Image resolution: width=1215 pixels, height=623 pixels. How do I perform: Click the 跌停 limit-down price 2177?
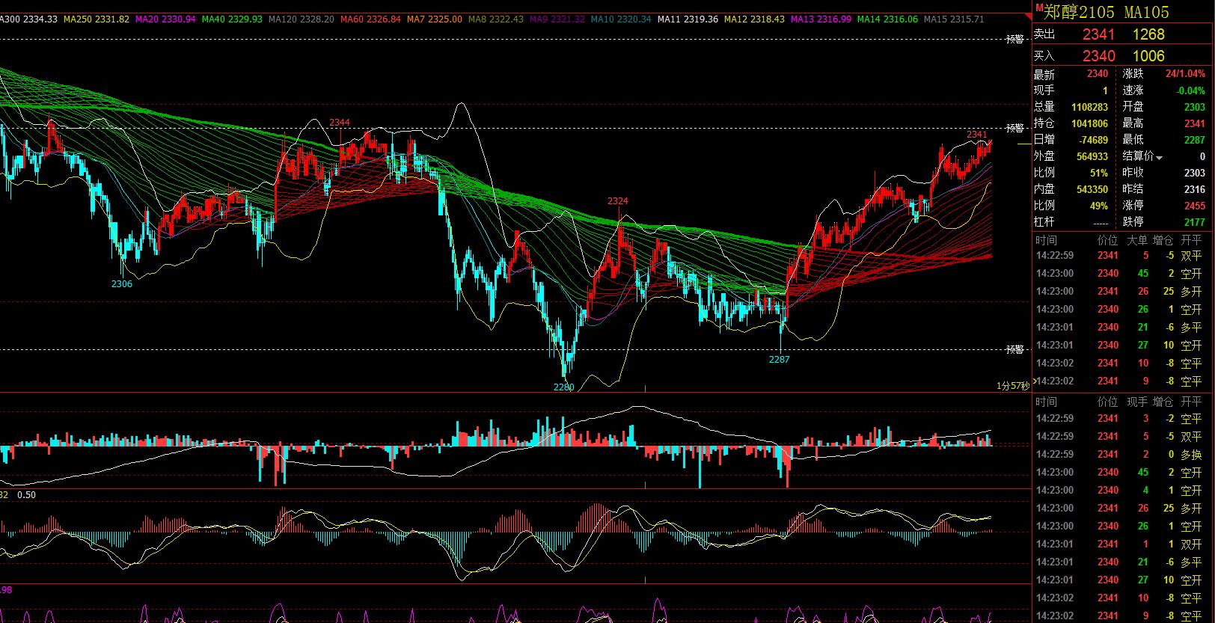pos(1195,222)
